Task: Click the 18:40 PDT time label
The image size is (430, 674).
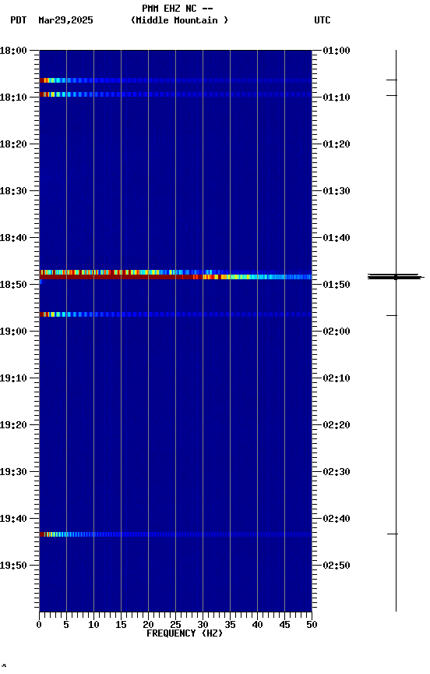Action: coord(13,238)
